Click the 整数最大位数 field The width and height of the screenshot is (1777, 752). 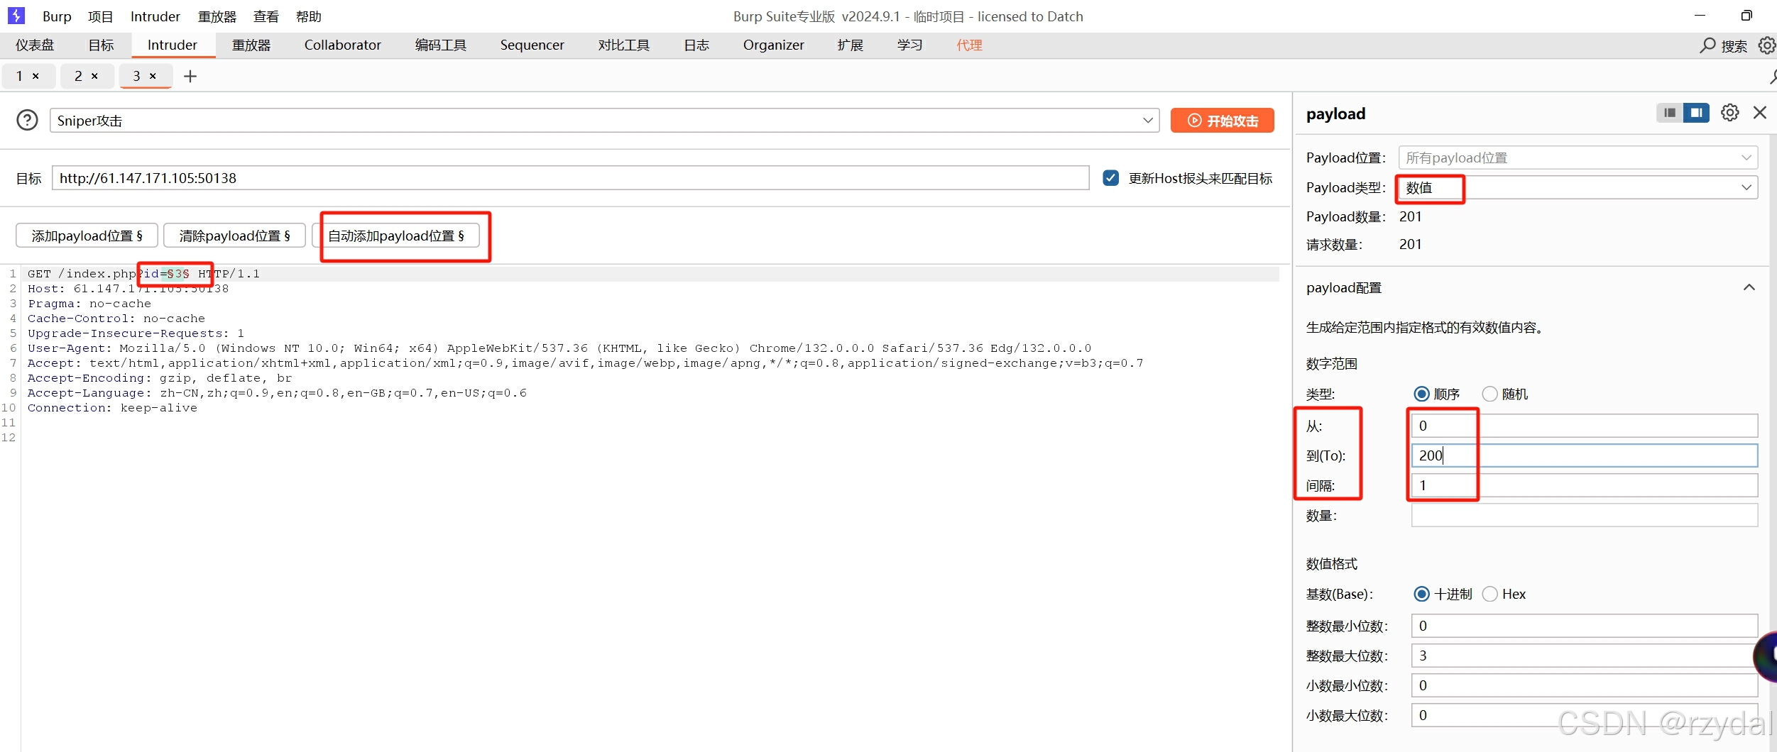(x=1584, y=656)
